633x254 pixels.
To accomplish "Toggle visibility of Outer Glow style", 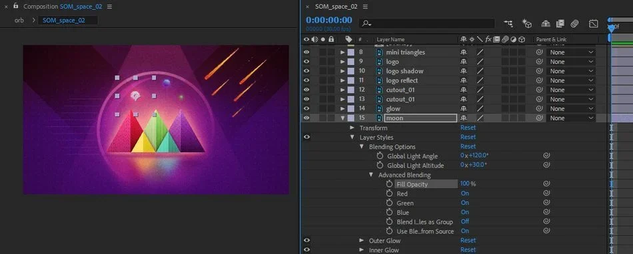I will (307, 241).
